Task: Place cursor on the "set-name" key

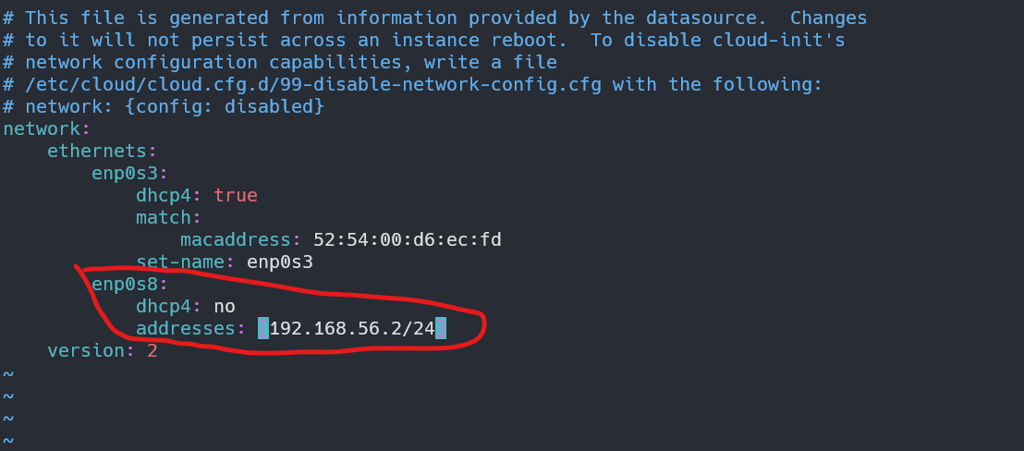Action: point(179,262)
